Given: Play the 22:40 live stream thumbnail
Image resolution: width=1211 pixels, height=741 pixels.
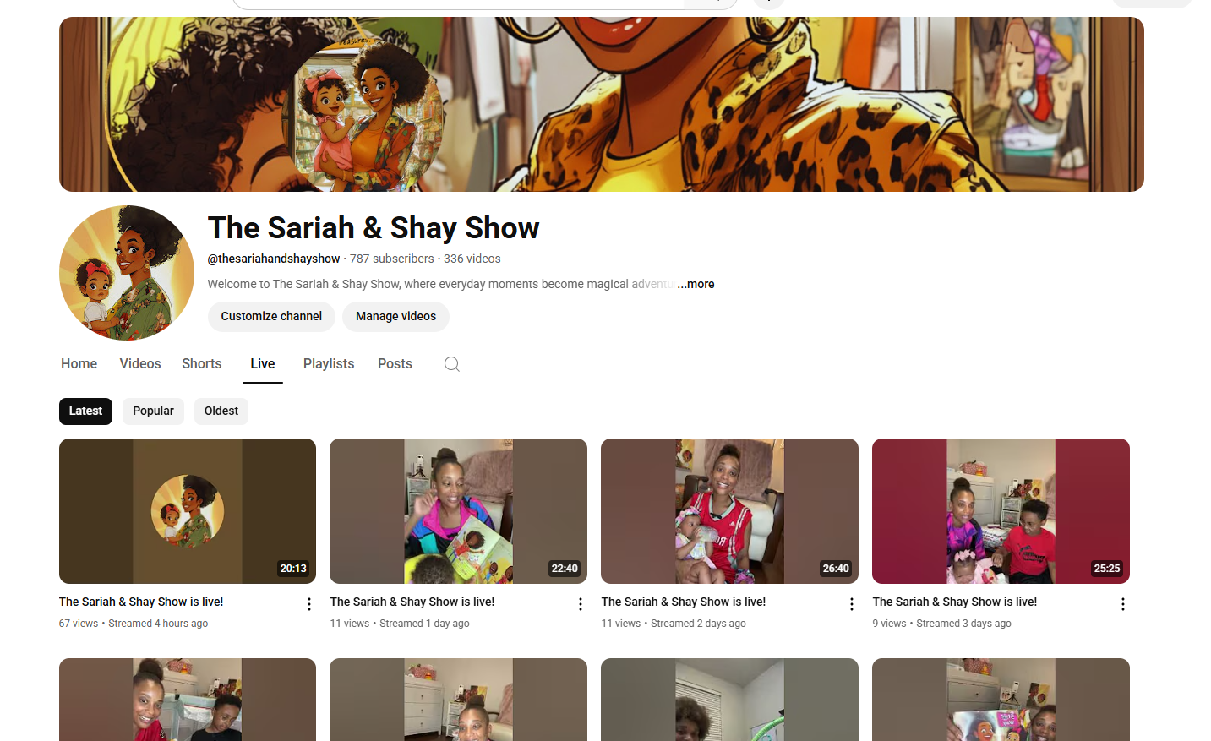Looking at the screenshot, I should click(458, 511).
